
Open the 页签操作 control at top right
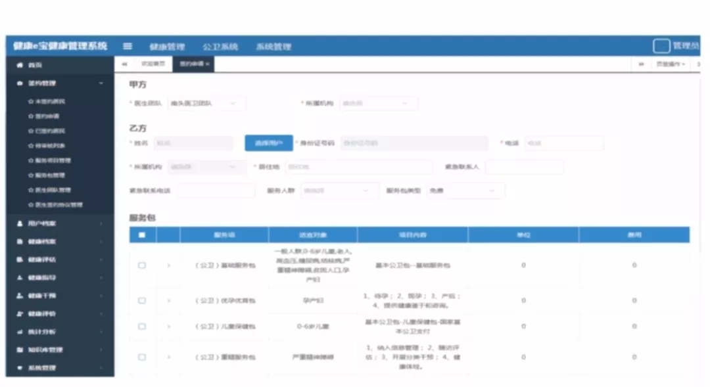[x=671, y=65]
